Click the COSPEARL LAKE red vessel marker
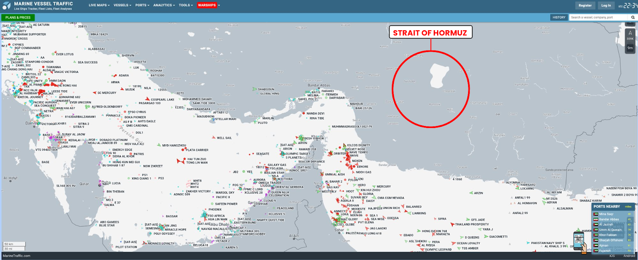Image resolution: width=638 pixels, height=260 pixels. tap(147, 99)
